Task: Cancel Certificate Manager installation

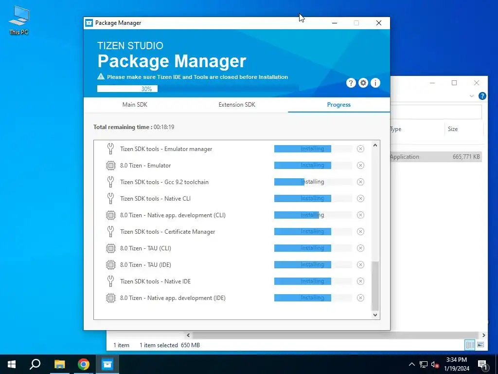Action: (x=360, y=231)
